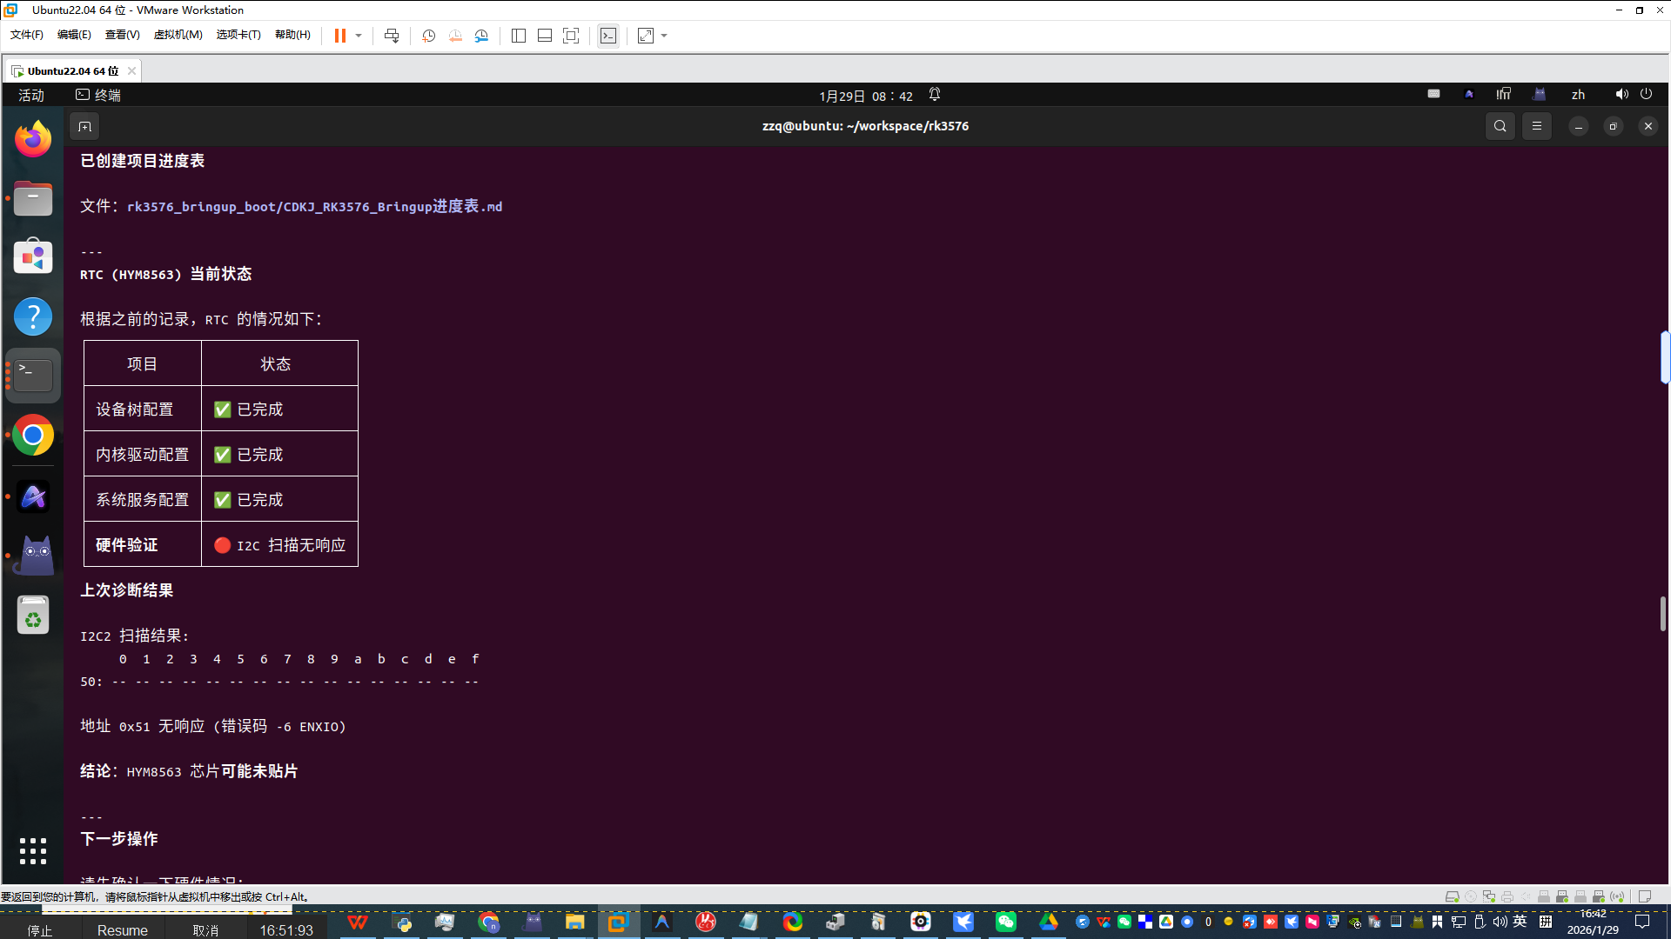Switch to Ubuntu22.04 64 位 tab
The width and height of the screenshot is (1671, 939).
pyautogui.click(x=72, y=70)
